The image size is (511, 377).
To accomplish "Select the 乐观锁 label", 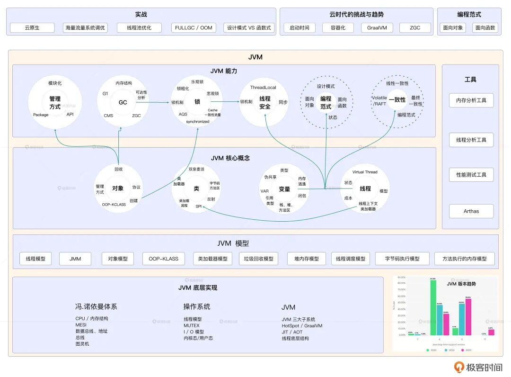I will [197, 82].
